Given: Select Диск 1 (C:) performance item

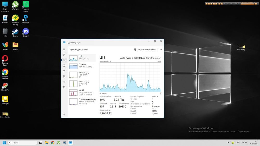Looking at the screenshot, I should [x=82, y=84].
